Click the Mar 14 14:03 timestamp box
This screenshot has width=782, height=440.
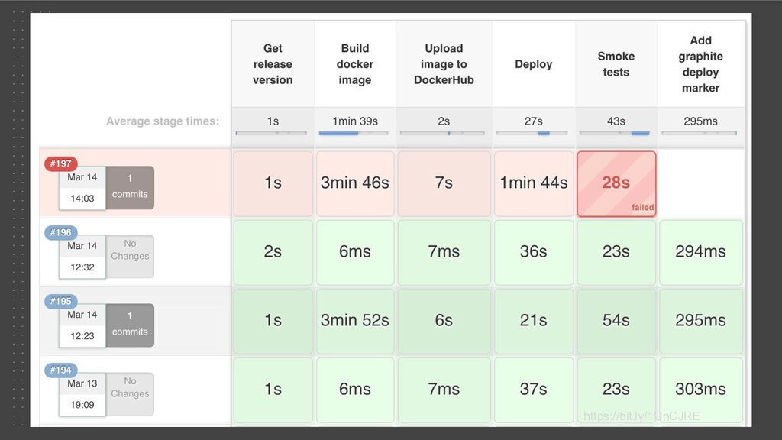[x=82, y=188]
